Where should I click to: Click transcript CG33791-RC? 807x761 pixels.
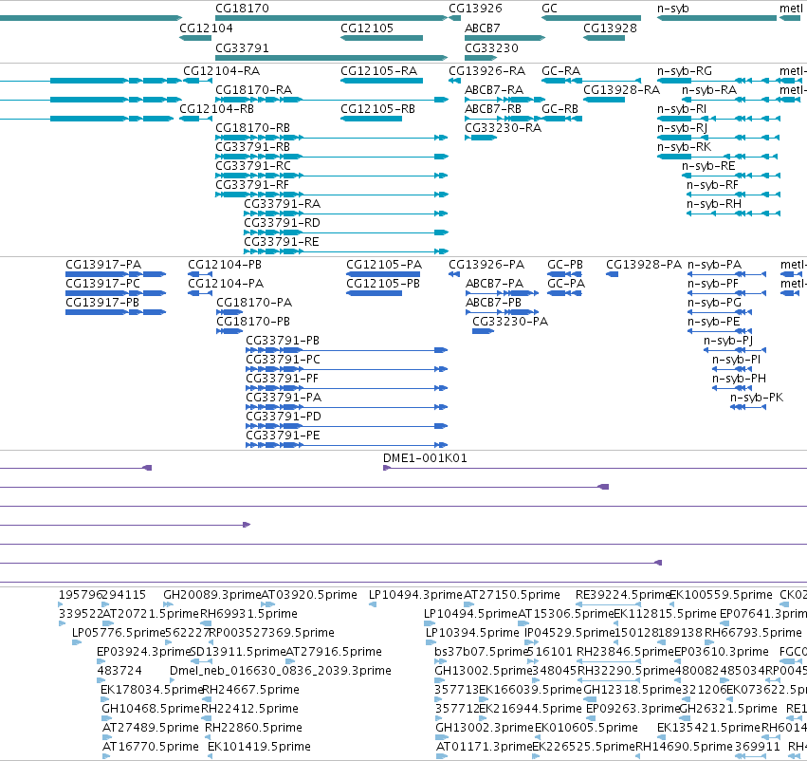[x=332, y=176]
